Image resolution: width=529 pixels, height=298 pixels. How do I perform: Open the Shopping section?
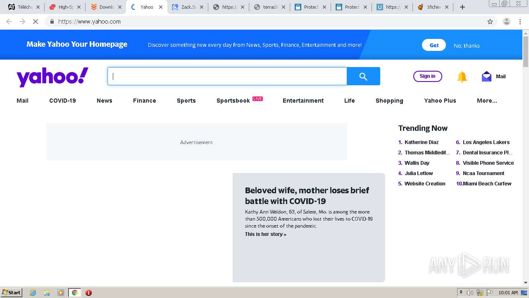coord(389,101)
